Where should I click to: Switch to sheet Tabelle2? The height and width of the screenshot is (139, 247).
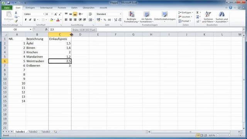tap(33, 132)
